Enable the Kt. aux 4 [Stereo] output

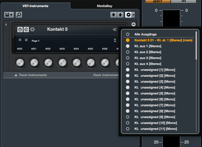click(159, 64)
